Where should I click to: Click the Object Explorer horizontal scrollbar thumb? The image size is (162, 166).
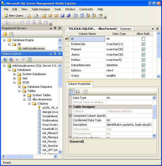tap(19, 156)
